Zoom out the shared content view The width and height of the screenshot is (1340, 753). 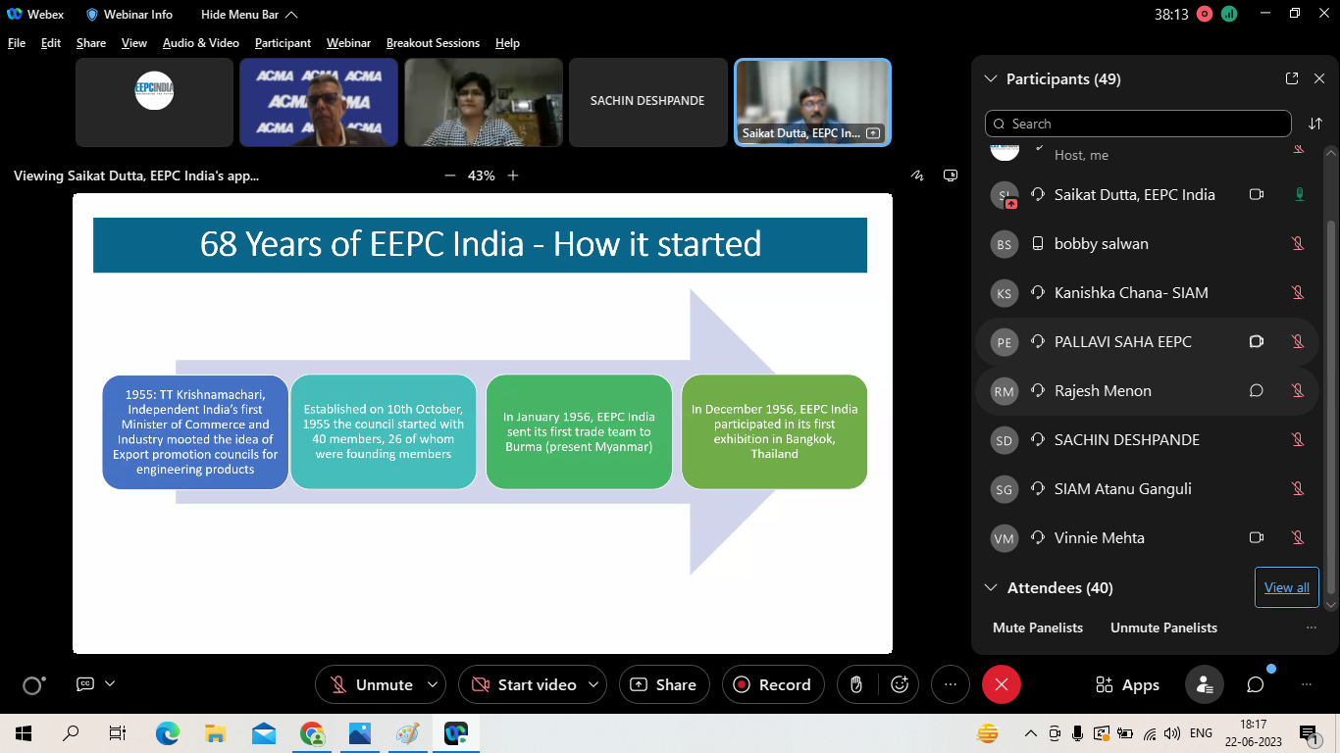click(x=450, y=176)
